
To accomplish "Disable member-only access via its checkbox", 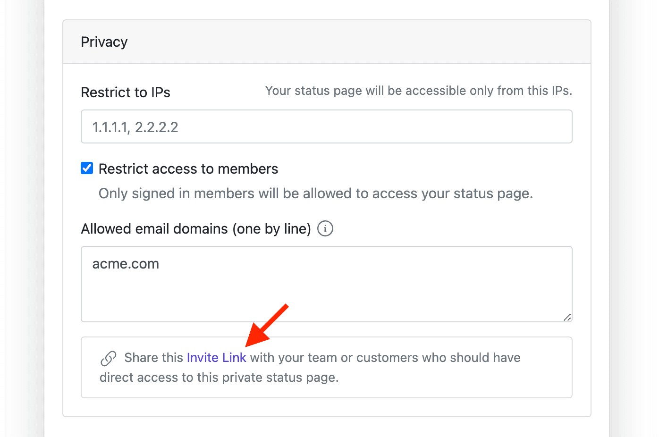I will [x=87, y=168].
